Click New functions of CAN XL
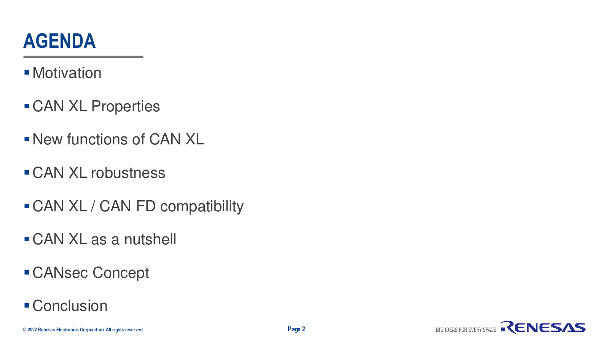 (118, 139)
